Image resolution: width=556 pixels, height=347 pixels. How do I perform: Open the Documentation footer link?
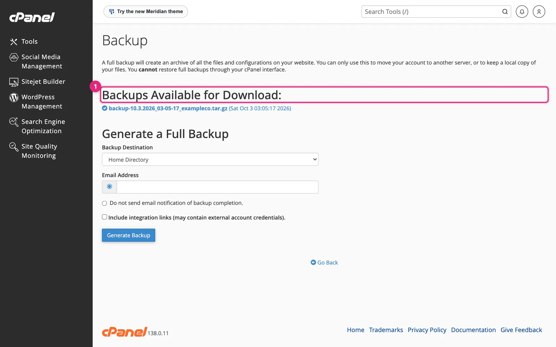tap(473, 330)
